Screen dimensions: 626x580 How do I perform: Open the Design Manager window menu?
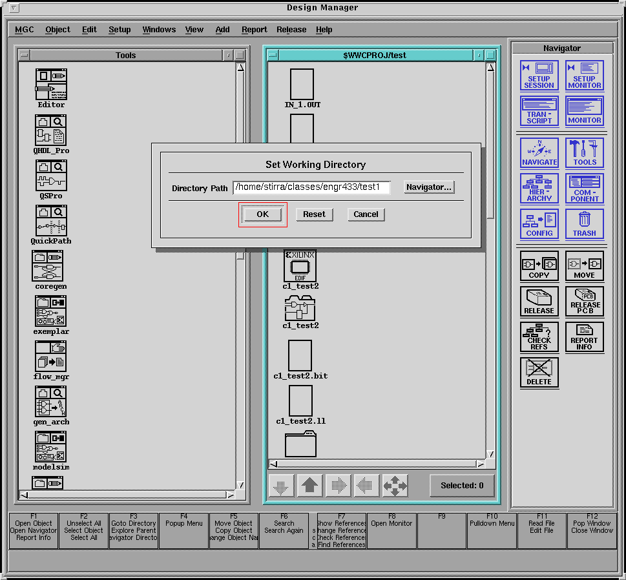coord(12,8)
